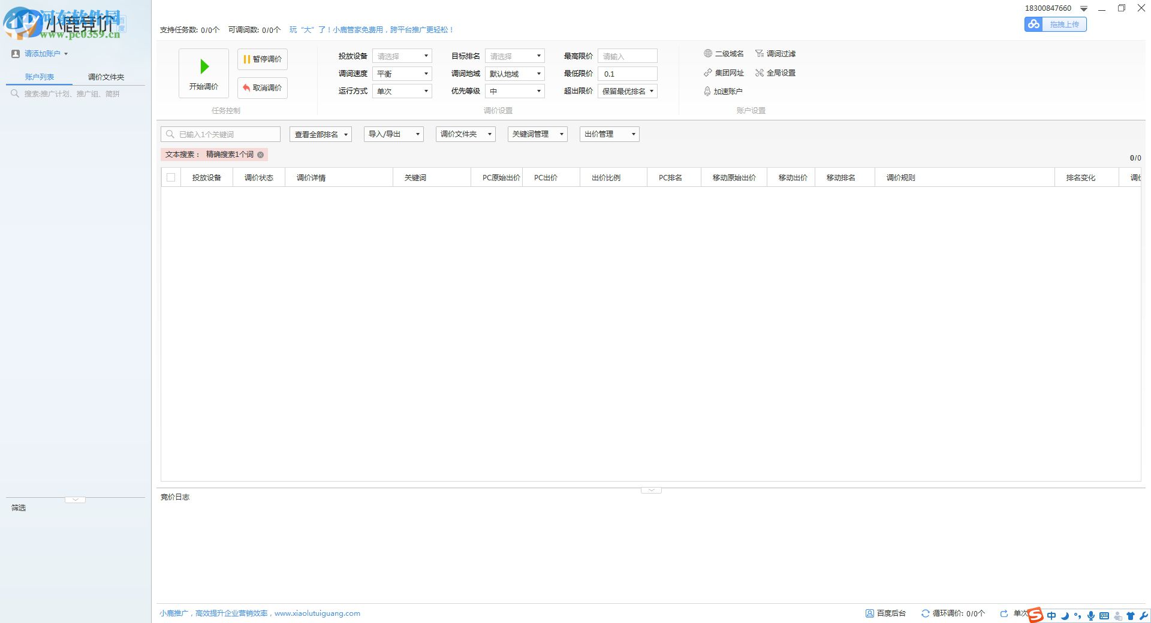
Task: Open the 调词速度 dropdown
Action: tap(402, 74)
